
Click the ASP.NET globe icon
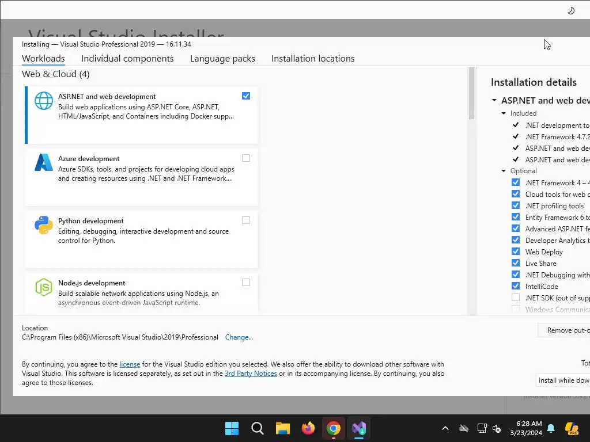coord(44,101)
